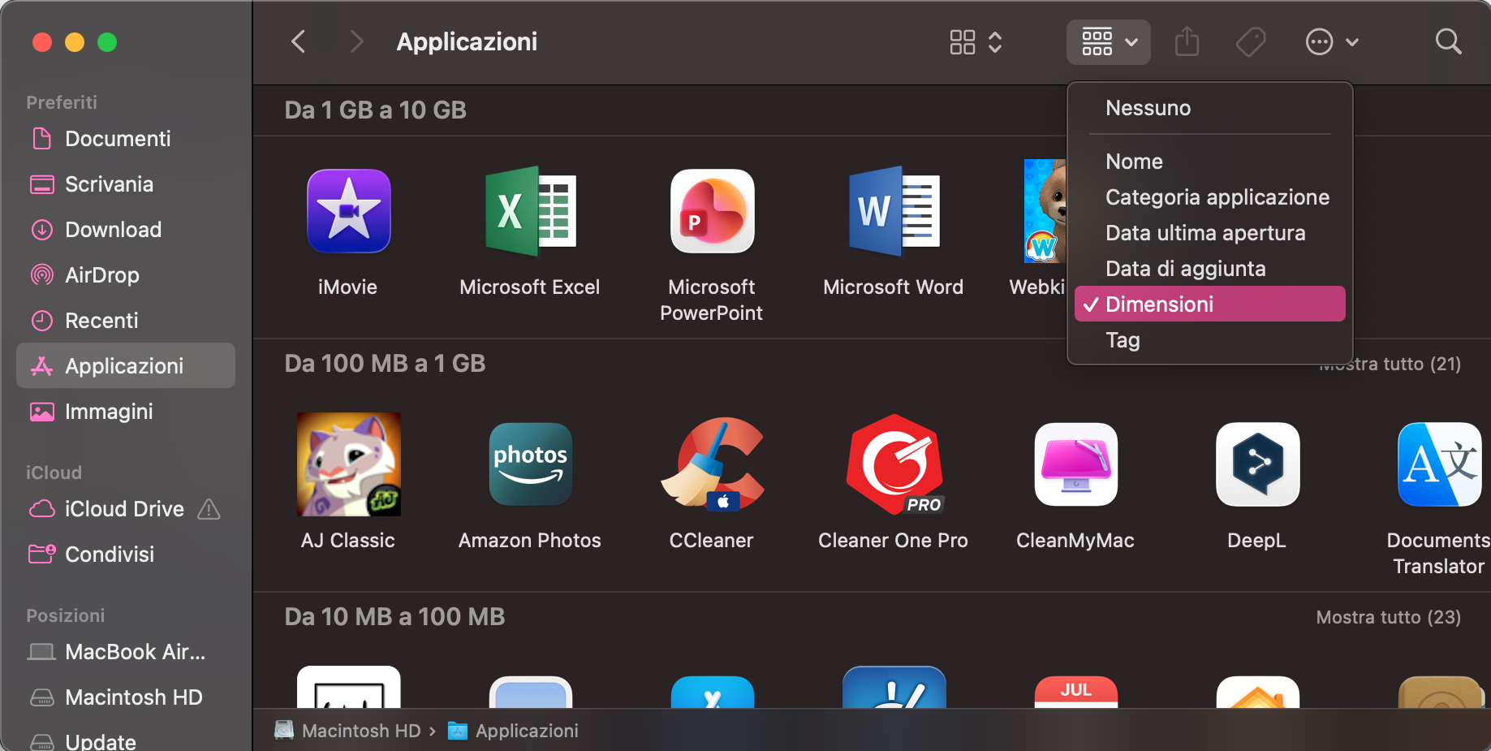Image resolution: width=1491 pixels, height=751 pixels.
Task: Select Applicazioni in sidebar
Action: [x=126, y=366]
